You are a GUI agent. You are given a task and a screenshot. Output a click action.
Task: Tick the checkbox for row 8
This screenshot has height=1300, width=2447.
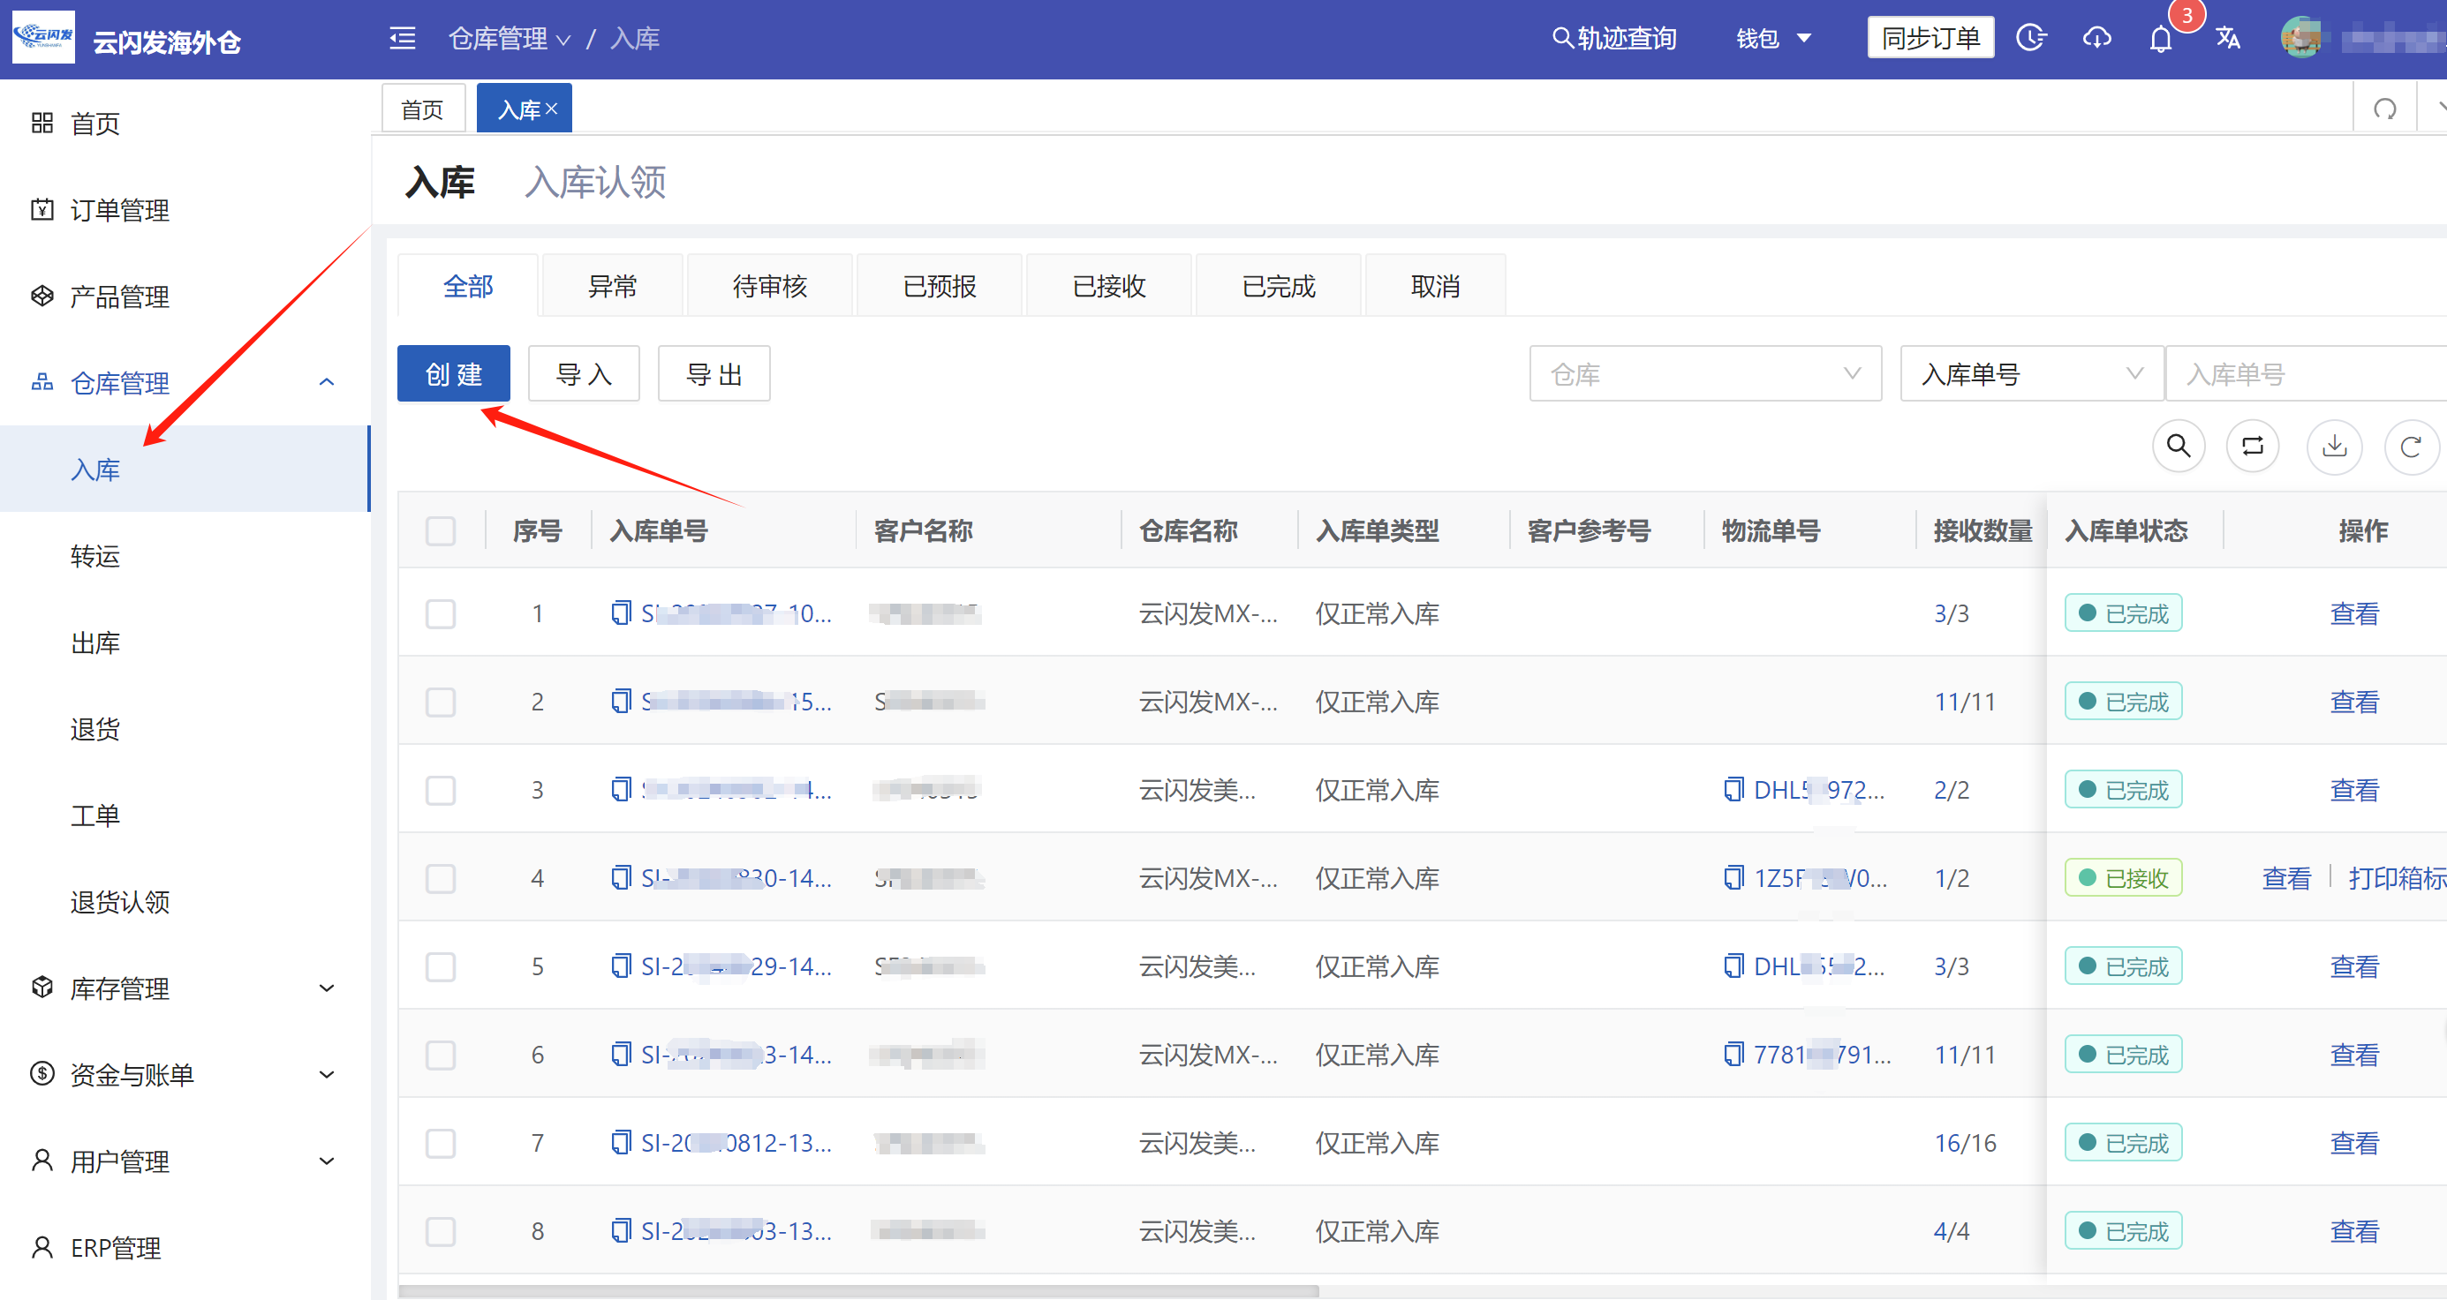pos(441,1232)
